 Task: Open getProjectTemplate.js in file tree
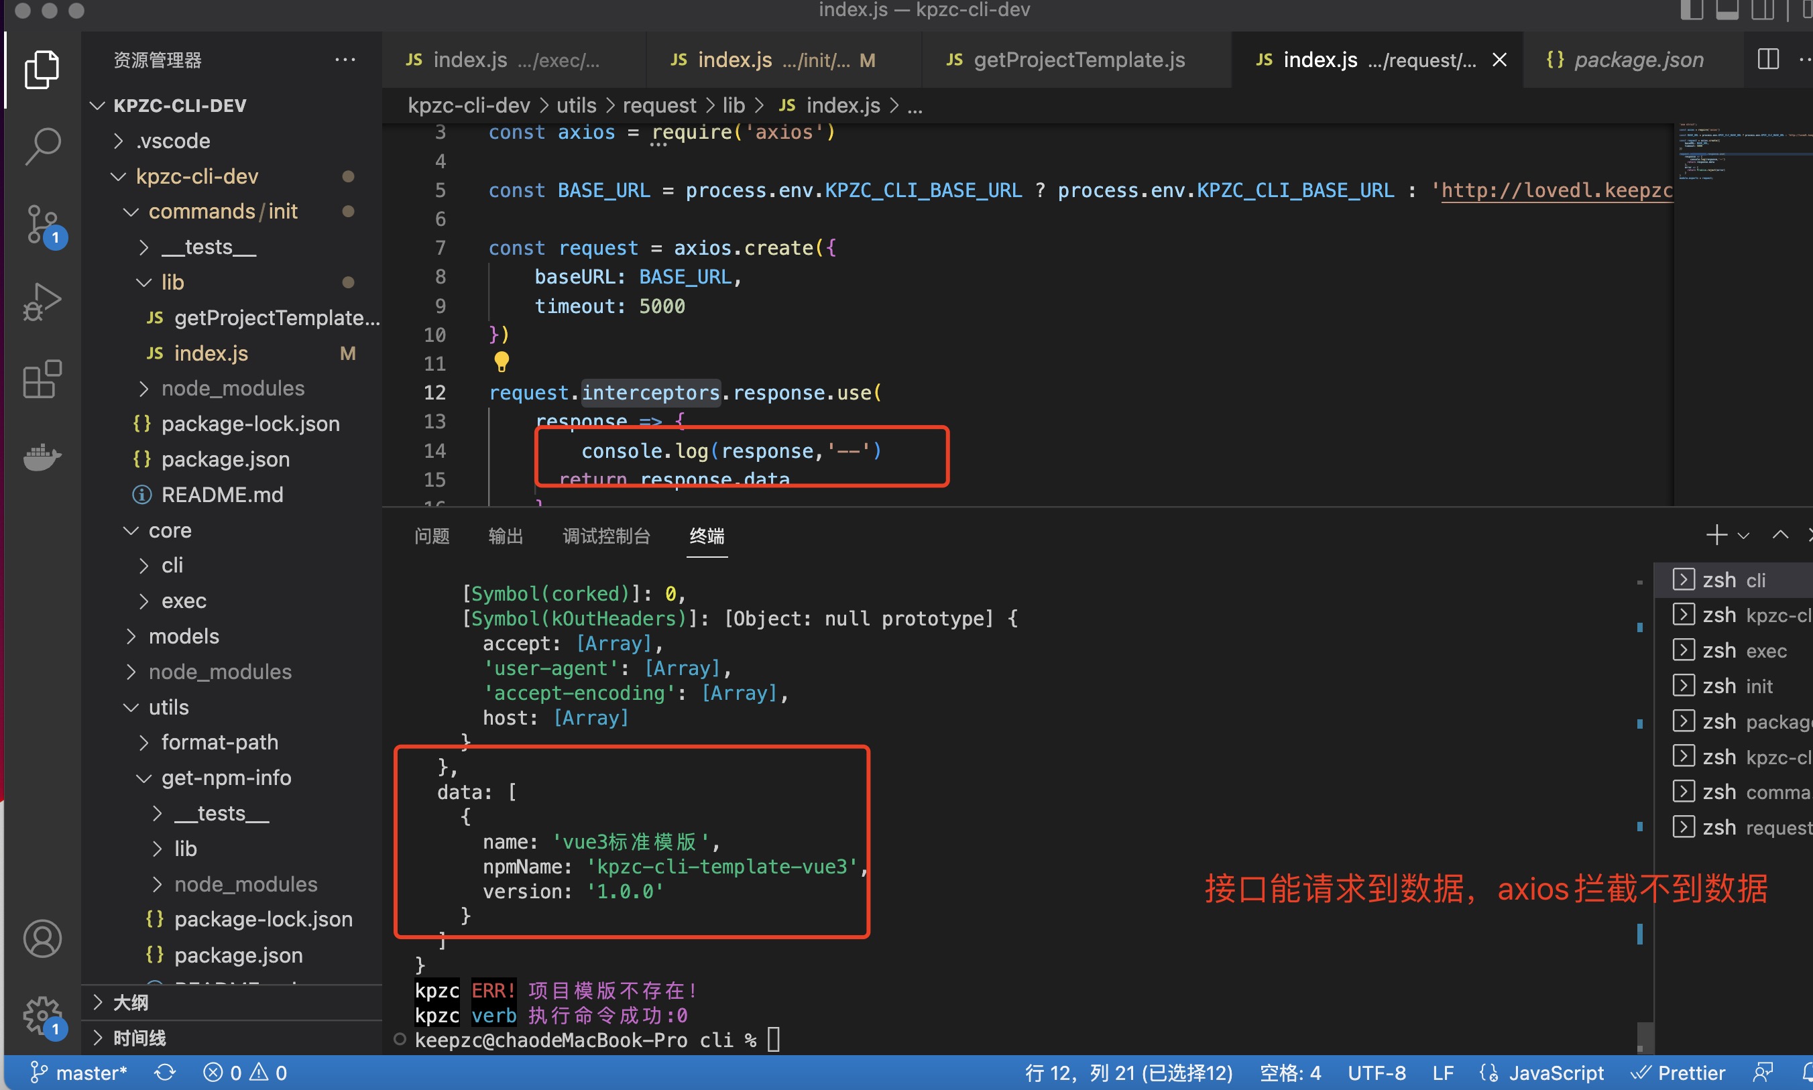pyautogui.click(x=231, y=317)
